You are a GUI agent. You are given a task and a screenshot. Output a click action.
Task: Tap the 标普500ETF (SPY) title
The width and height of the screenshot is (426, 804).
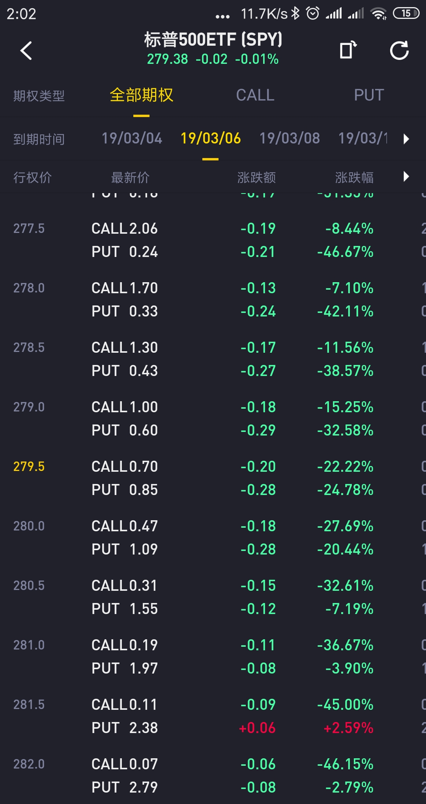click(x=213, y=40)
